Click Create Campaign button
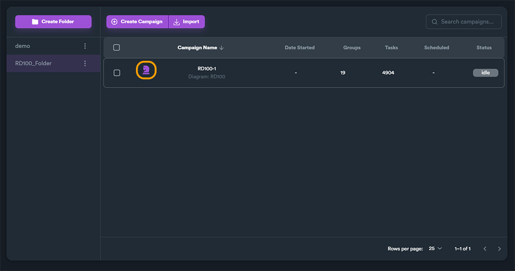This screenshot has height=271, width=515. coord(138,22)
